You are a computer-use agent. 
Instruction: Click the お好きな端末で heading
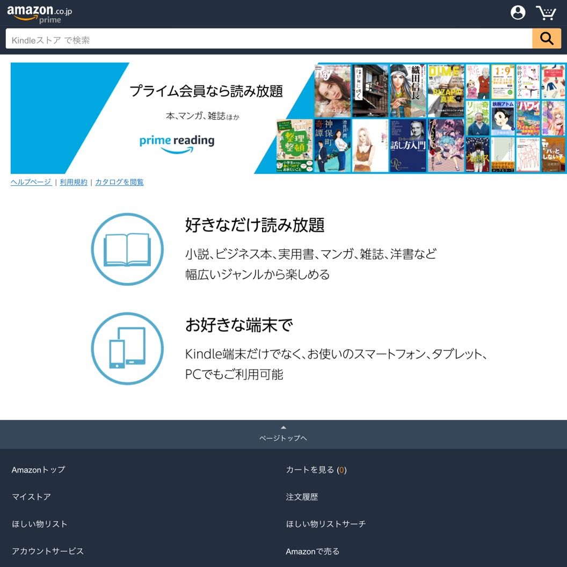point(238,324)
